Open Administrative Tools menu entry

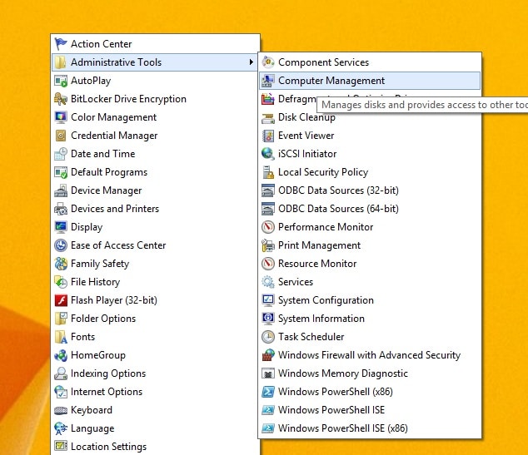(156, 62)
